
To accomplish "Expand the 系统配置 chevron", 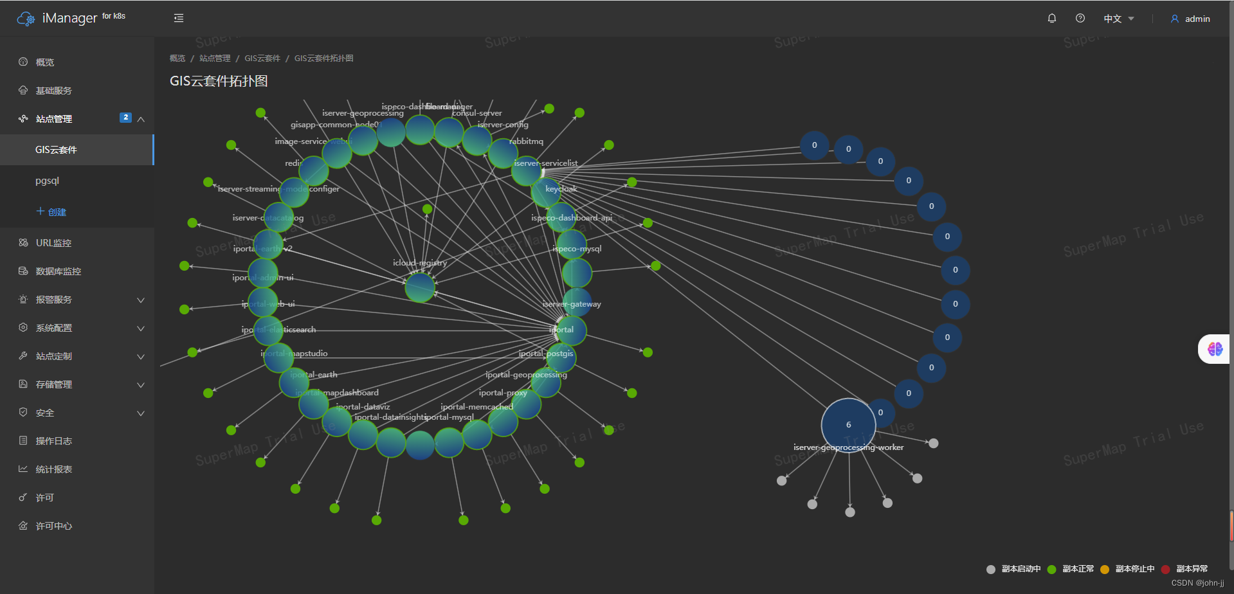I will tap(141, 328).
